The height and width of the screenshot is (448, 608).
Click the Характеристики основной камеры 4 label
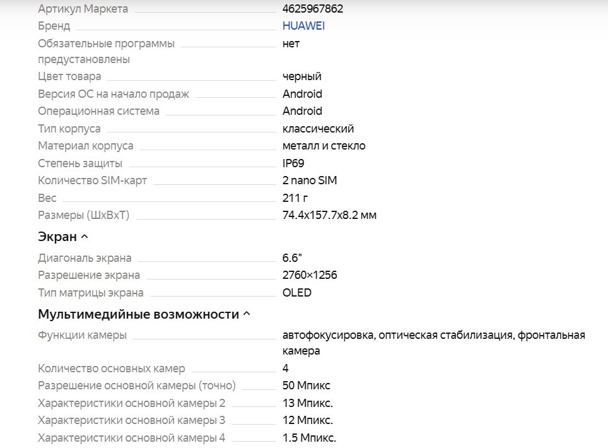click(x=131, y=438)
